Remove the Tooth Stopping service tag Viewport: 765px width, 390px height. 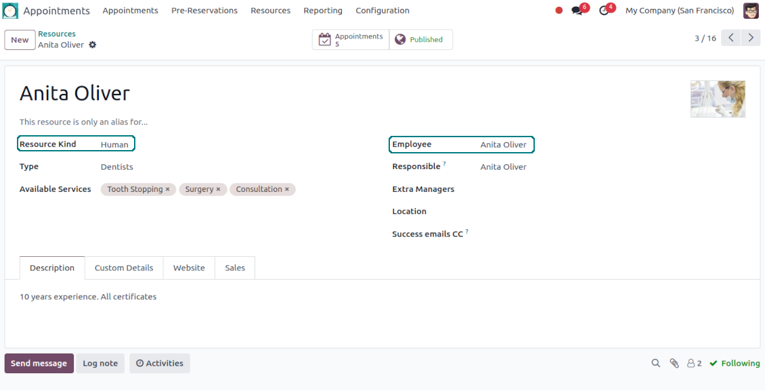(168, 189)
